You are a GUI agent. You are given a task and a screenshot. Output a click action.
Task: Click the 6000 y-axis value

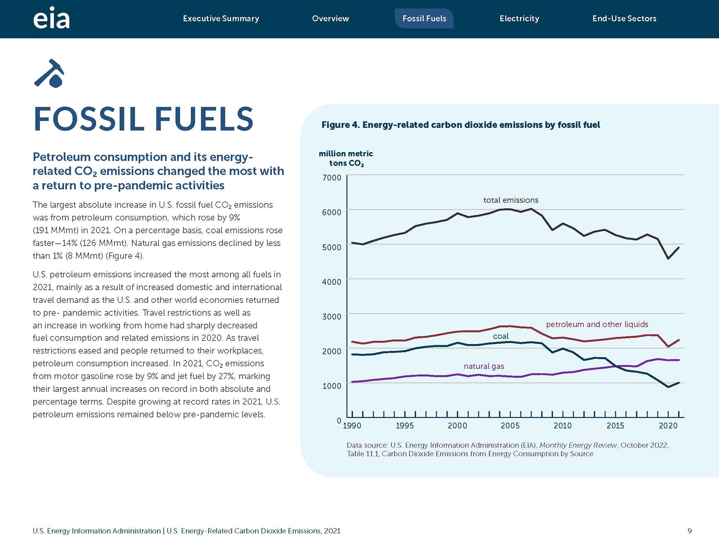tap(332, 212)
